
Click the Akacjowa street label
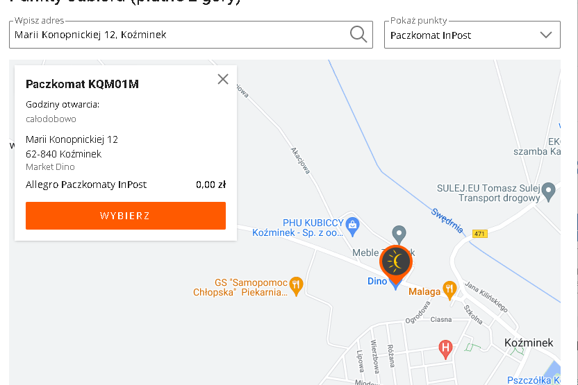300,160
